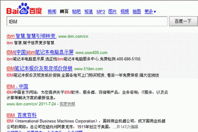Click the '共147次编辑' text
This screenshot has width=198, height=132.
127,127
